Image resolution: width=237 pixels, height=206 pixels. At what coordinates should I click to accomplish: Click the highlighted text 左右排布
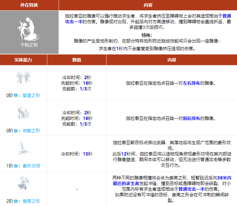click(191, 83)
